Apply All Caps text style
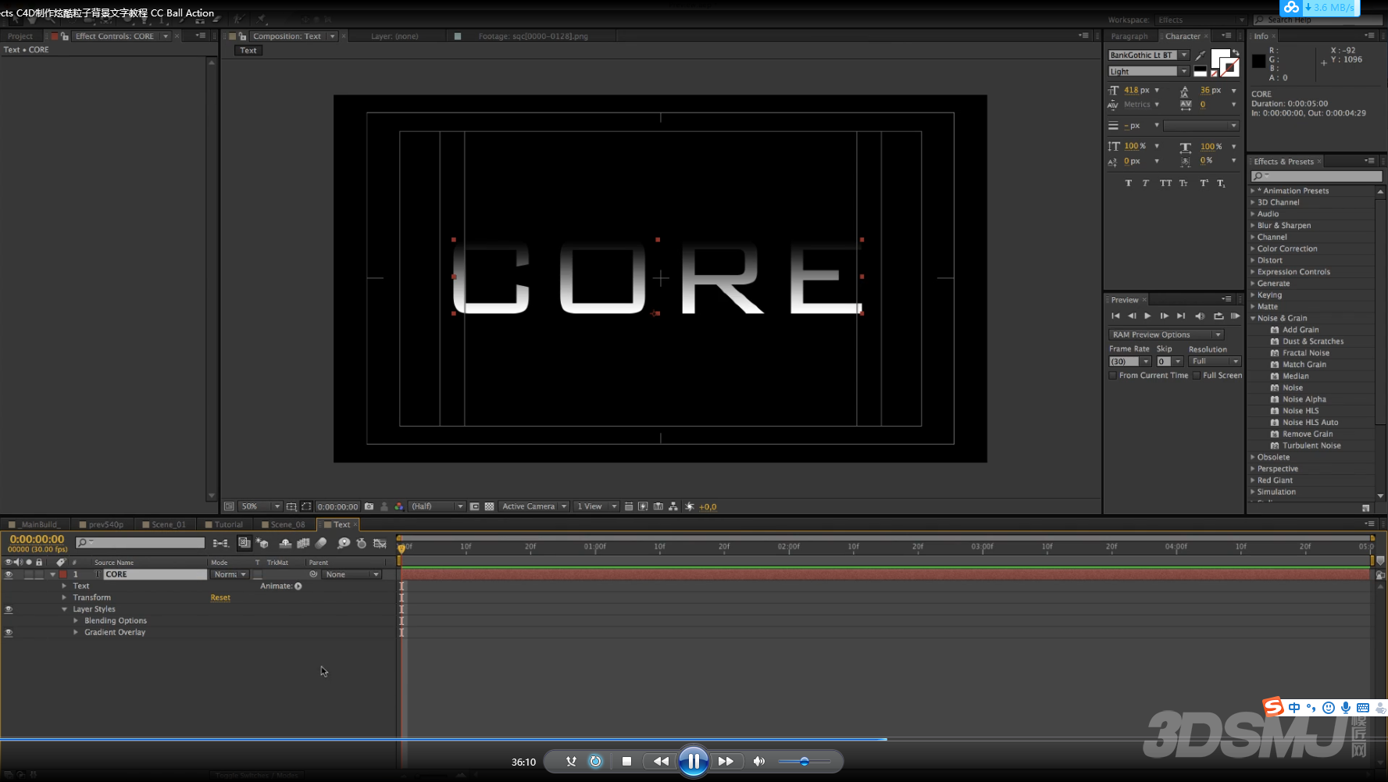The width and height of the screenshot is (1388, 782). [x=1165, y=183]
